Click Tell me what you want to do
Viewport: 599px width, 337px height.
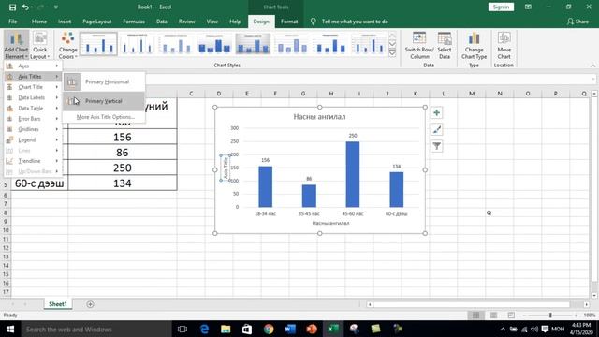coord(355,22)
